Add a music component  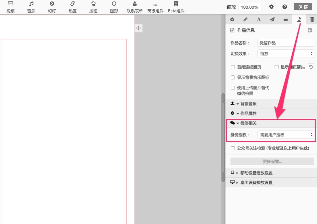pyautogui.click(x=31, y=7)
